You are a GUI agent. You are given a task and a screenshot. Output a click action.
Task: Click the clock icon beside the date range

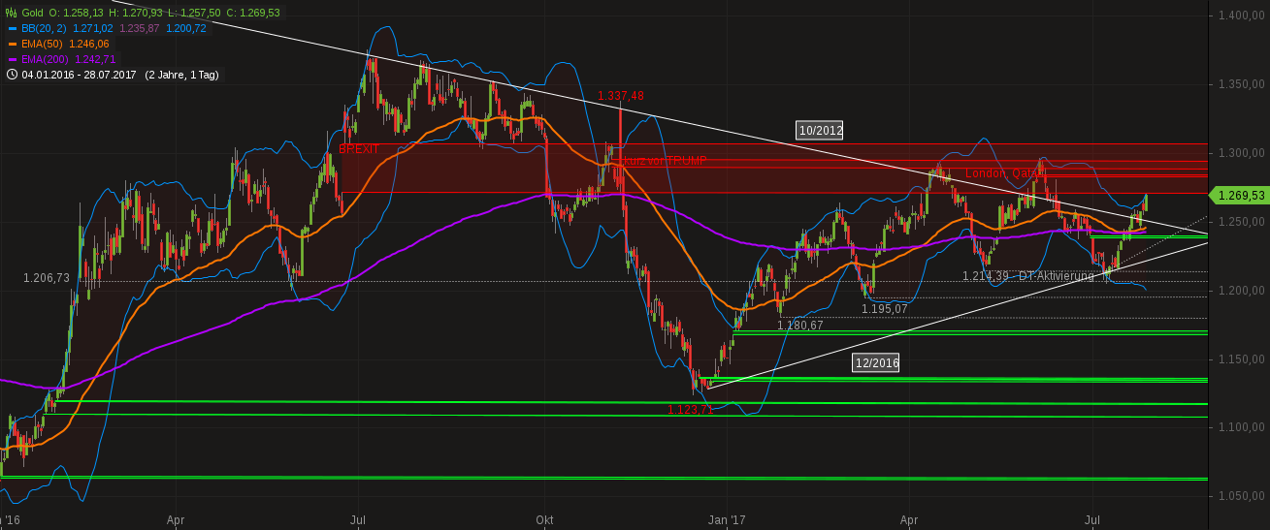tap(11, 75)
